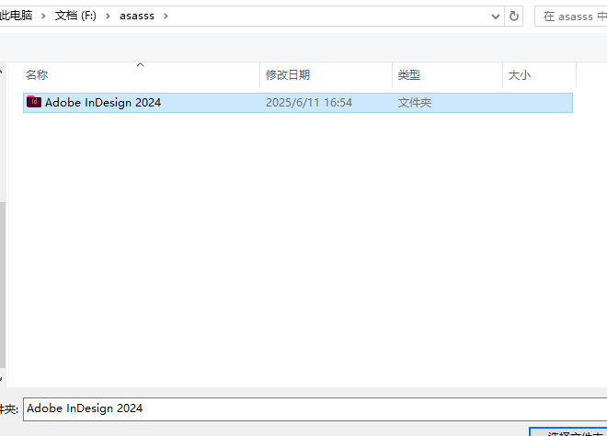Sort by the 大小 column header
Viewport: 607px width, 436px height.
click(520, 75)
